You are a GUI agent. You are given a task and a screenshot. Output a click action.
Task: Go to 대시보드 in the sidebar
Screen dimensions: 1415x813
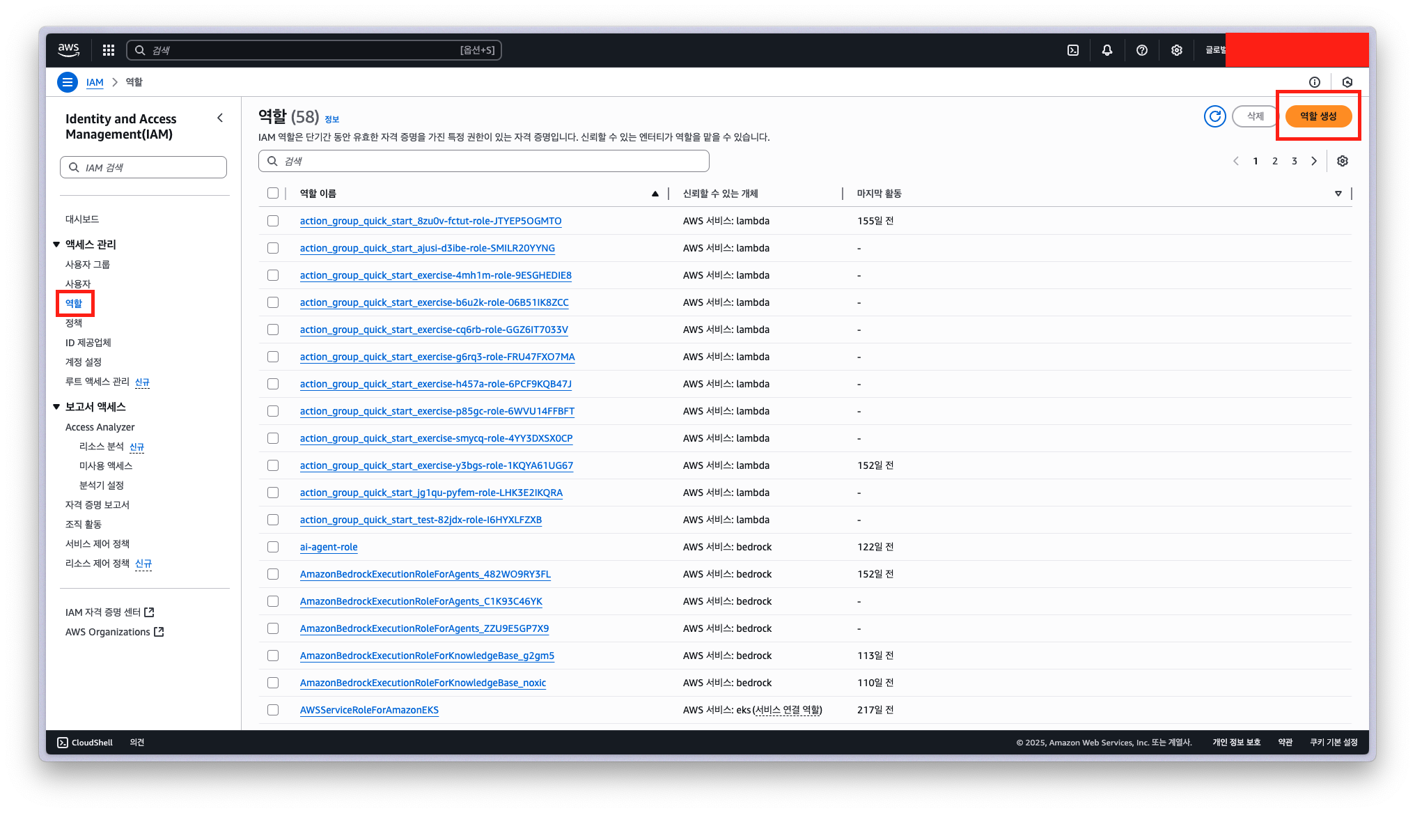[x=82, y=219]
